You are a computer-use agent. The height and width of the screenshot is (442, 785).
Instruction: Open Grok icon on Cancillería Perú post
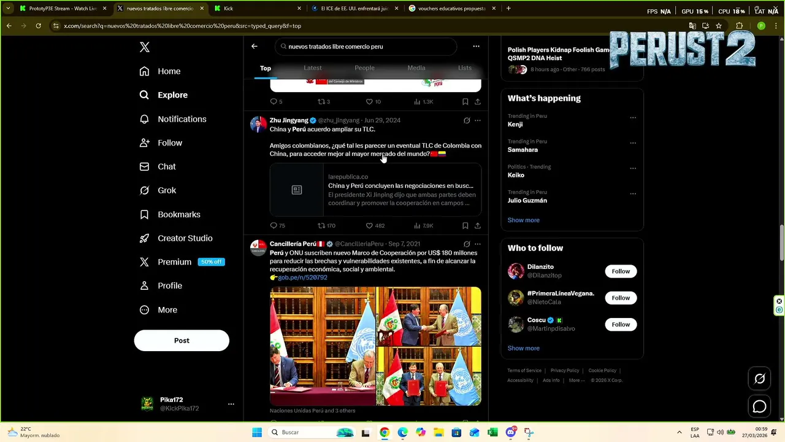pyautogui.click(x=467, y=244)
